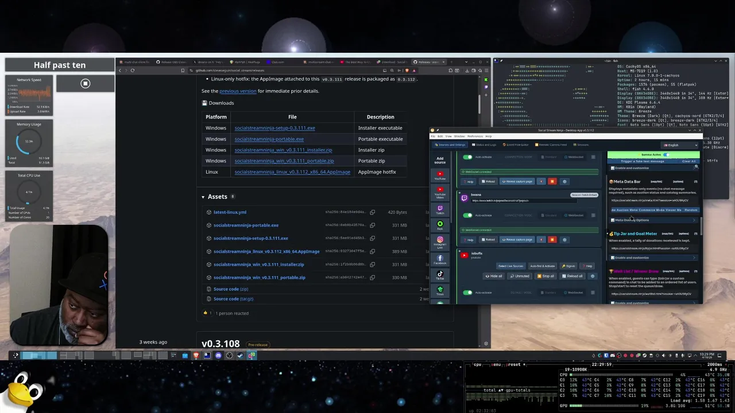Add an Instagram Live source

pos(440,242)
